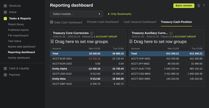
Task: Click the Shortcuts sidebar icon
Action: coord(5,6)
